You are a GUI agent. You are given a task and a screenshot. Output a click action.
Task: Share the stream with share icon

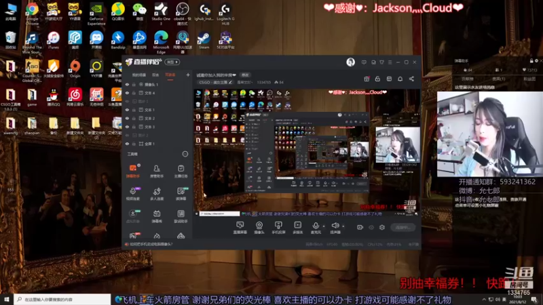pyautogui.click(x=411, y=79)
